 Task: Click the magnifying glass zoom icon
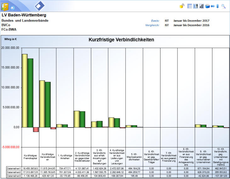223,6
